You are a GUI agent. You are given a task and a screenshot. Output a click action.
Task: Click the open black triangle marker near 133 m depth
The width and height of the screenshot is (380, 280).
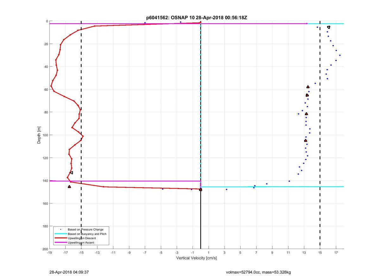pos(72,173)
